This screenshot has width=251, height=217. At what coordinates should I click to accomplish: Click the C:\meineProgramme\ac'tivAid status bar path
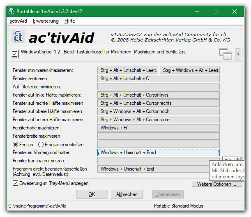pyautogui.click(x=37, y=206)
